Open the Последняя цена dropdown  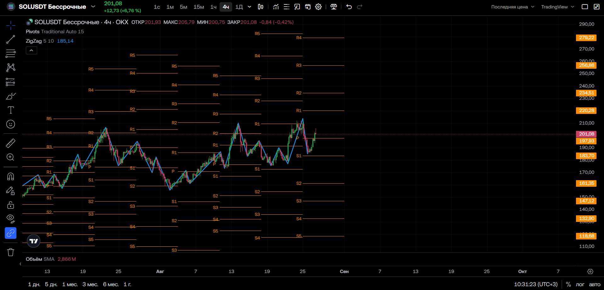[x=513, y=7]
